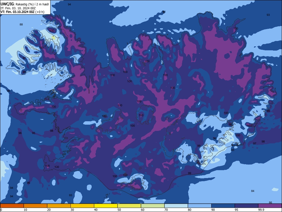The image size is (282, 212).
Task: Click the purple 99.9+ legend color swatch
Action: pos(270,206)
